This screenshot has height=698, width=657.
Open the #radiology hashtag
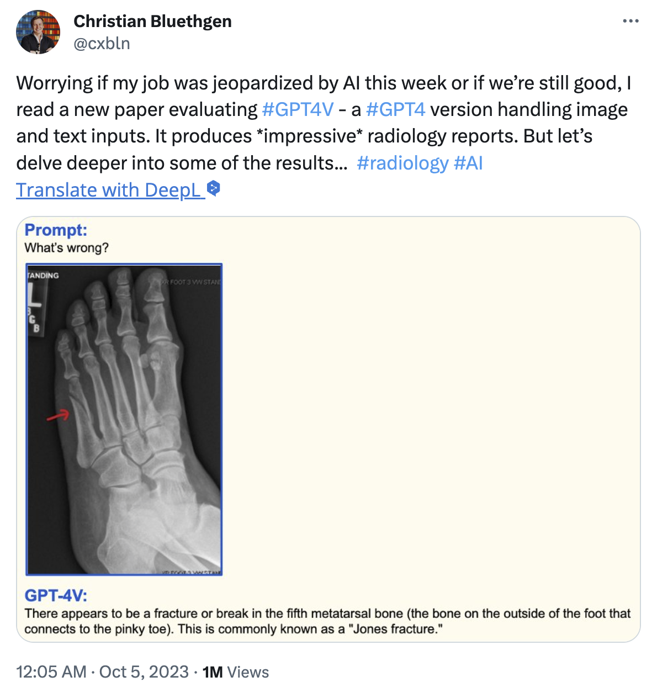402,163
